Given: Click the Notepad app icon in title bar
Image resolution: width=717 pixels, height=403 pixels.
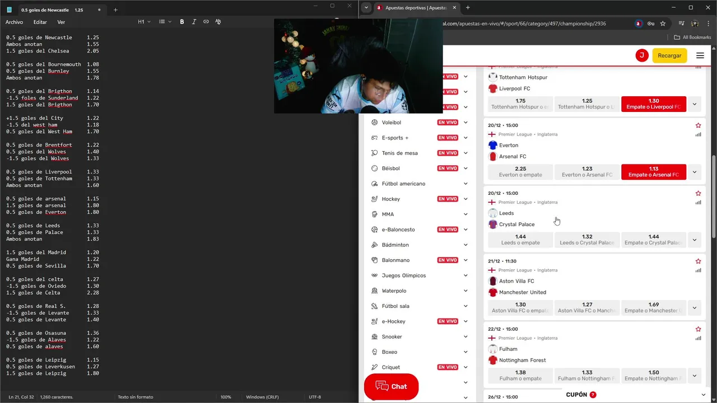Looking at the screenshot, I should pyautogui.click(x=9, y=10).
